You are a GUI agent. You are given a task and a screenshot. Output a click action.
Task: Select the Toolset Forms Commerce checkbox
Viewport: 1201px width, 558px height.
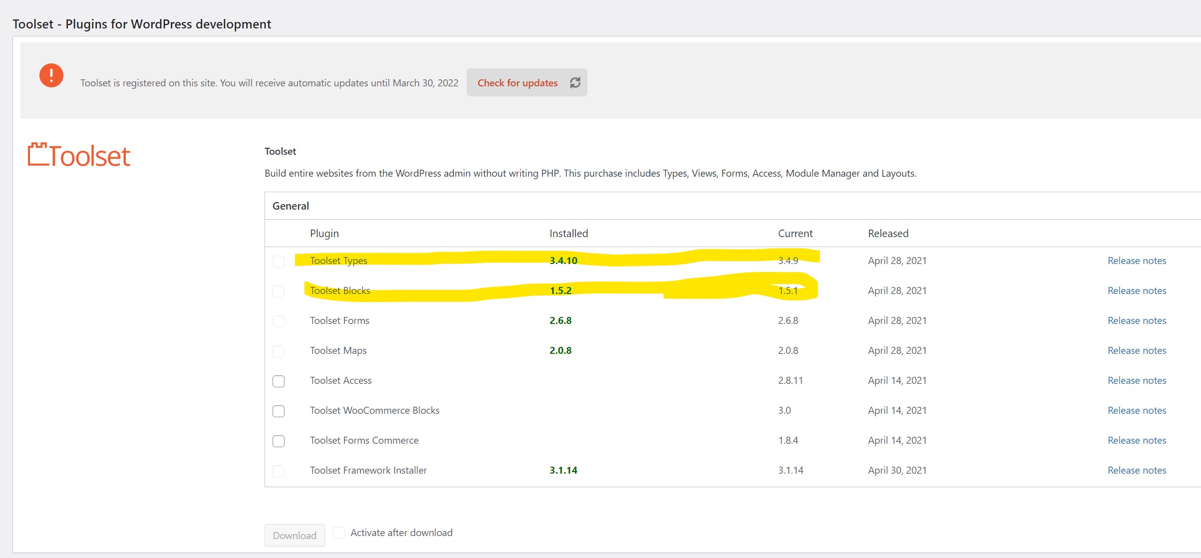tap(279, 441)
